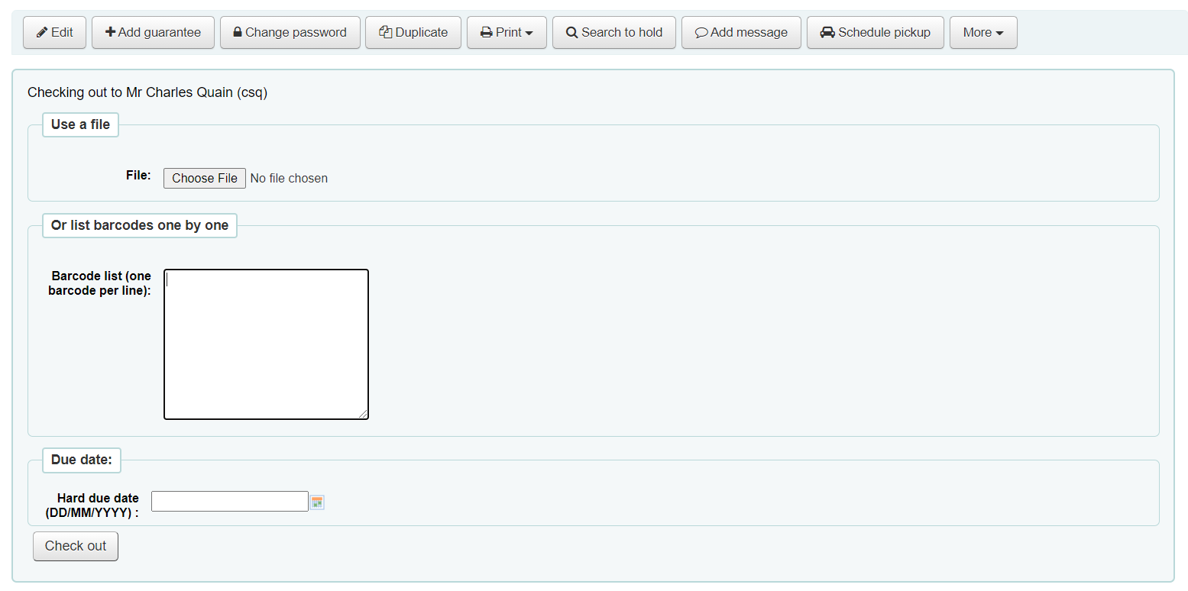The height and width of the screenshot is (591, 1188).
Task: Click the Edit button with pencil icon
Action: pyautogui.click(x=54, y=32)
